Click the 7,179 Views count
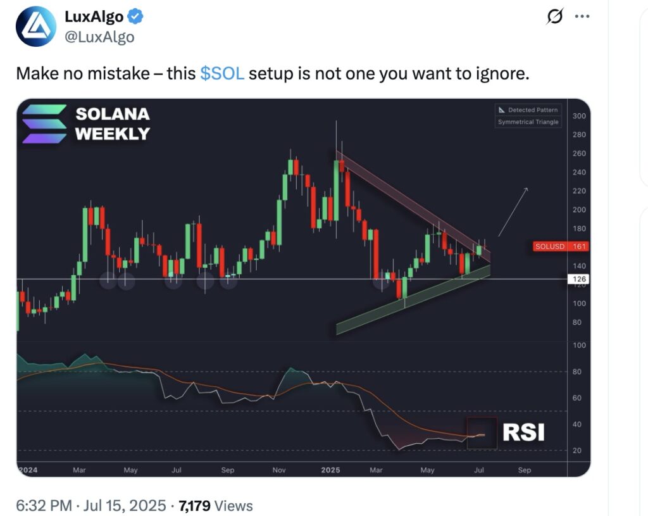This screenshot has width=648, height=516. pyautogui.click(x=215, y=506)
